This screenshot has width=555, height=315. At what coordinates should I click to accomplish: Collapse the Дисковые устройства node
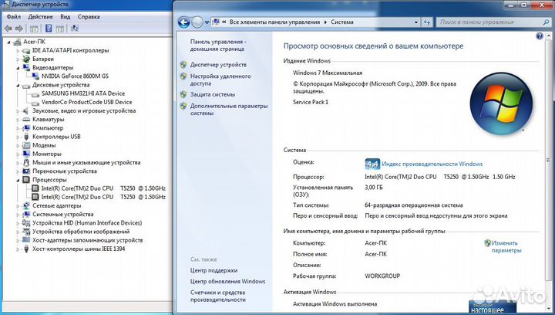coord(18,86)
